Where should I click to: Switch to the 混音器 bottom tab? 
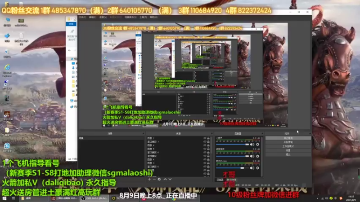(220, 180)
